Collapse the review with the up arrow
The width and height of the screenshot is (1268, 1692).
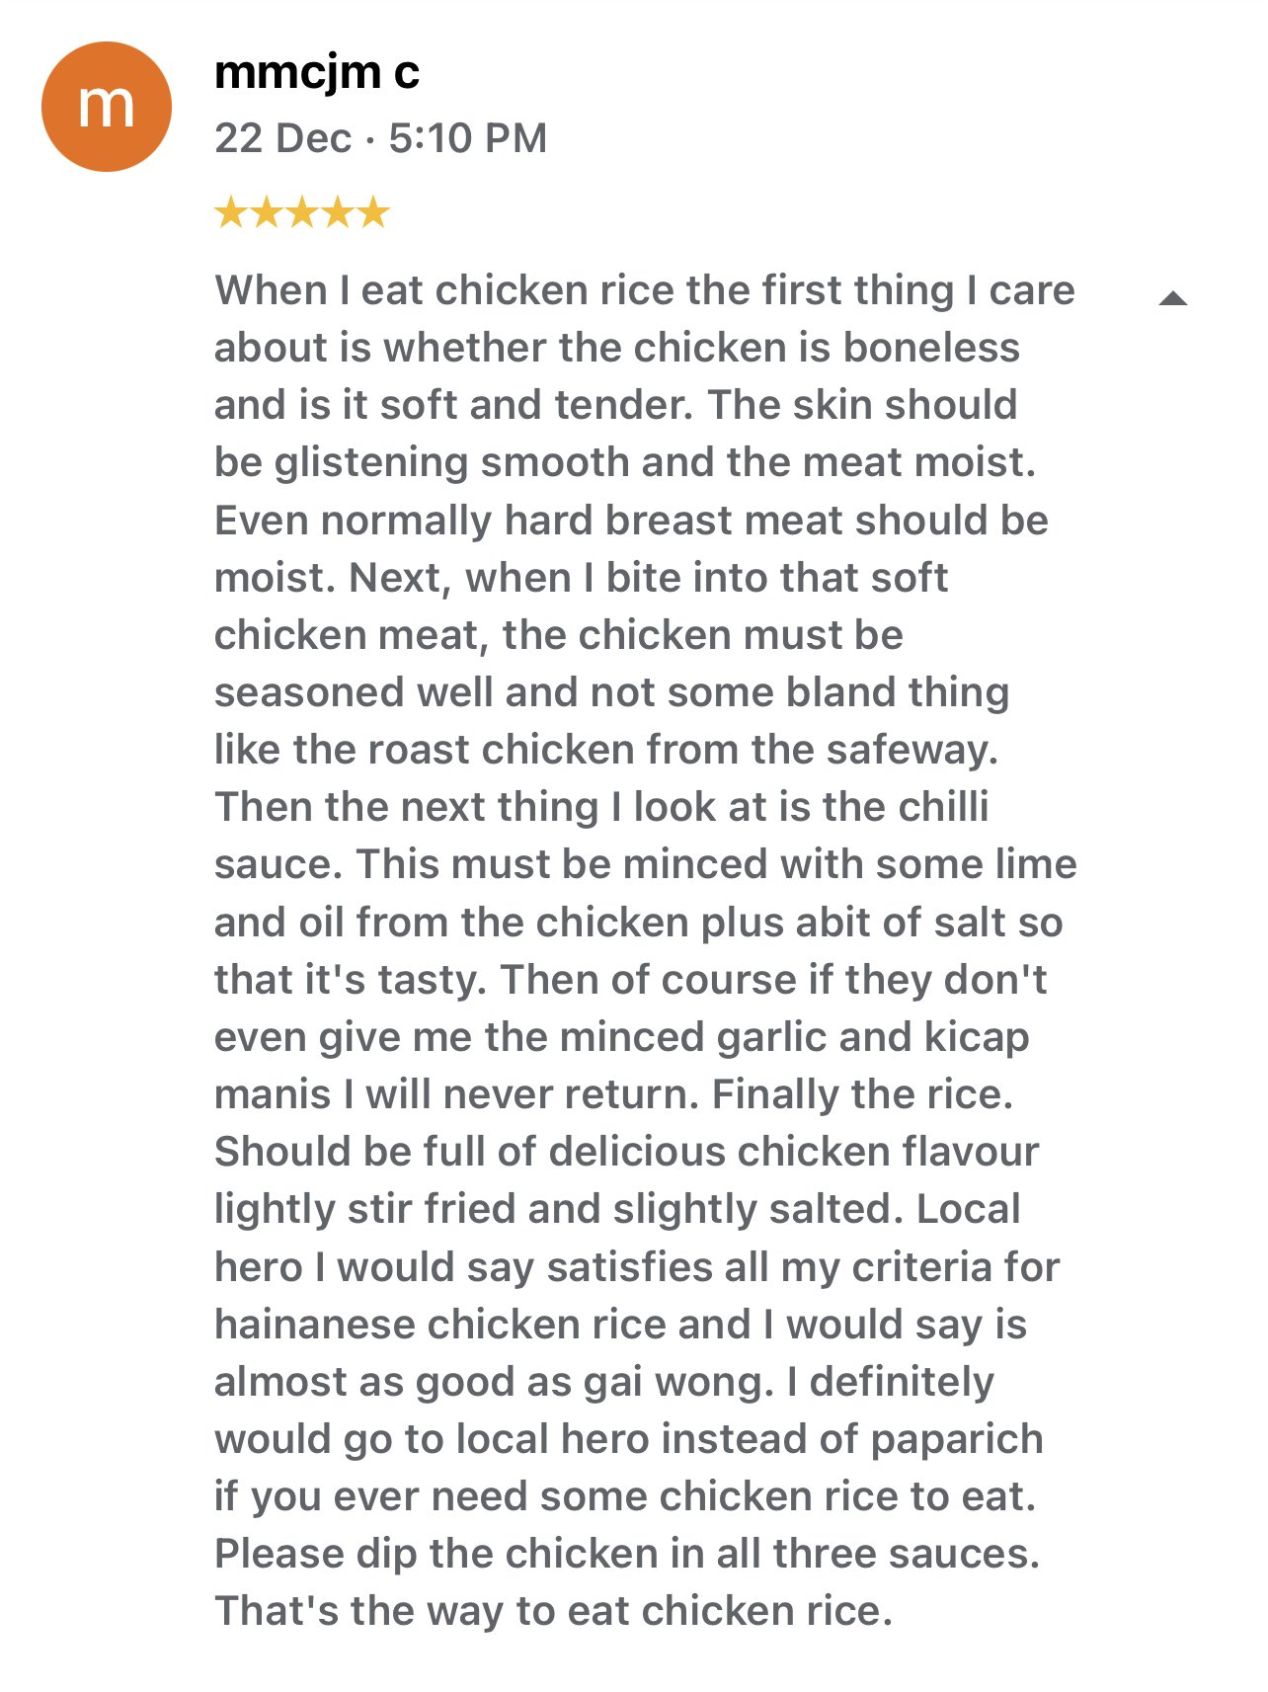pyautogui.click(x=1172, y=298)
